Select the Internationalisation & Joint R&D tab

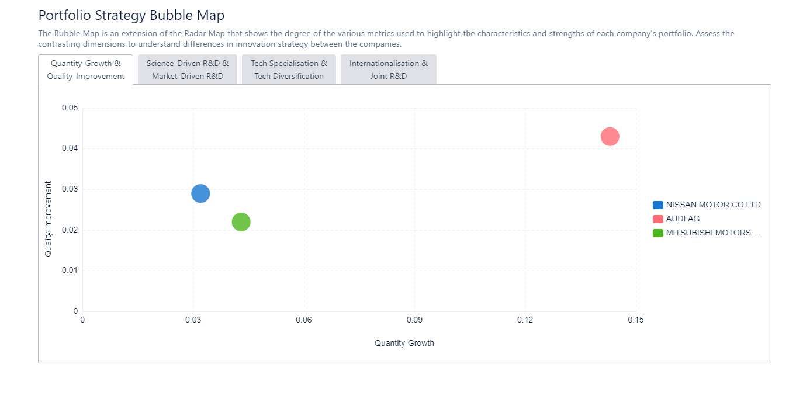coord(388,70)
